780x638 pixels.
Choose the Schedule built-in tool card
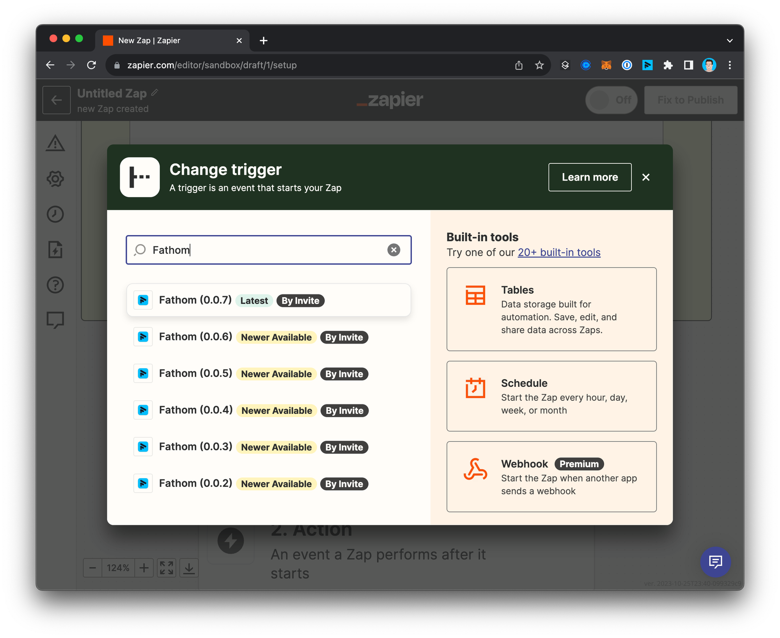coord(551,396)
